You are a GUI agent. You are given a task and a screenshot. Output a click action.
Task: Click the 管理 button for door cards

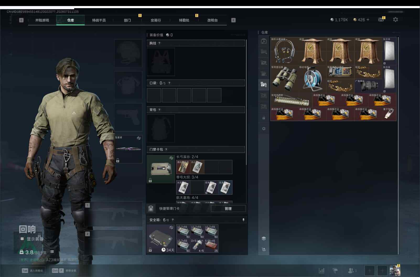[x=228, y=209]
